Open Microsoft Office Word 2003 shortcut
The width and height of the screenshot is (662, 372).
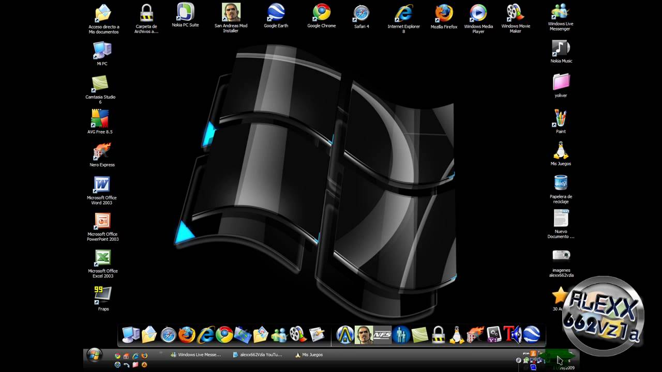pyautogui.click(x=102, y=190)
